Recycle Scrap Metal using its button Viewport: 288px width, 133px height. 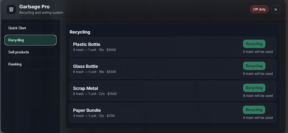[x=254, y=88]
